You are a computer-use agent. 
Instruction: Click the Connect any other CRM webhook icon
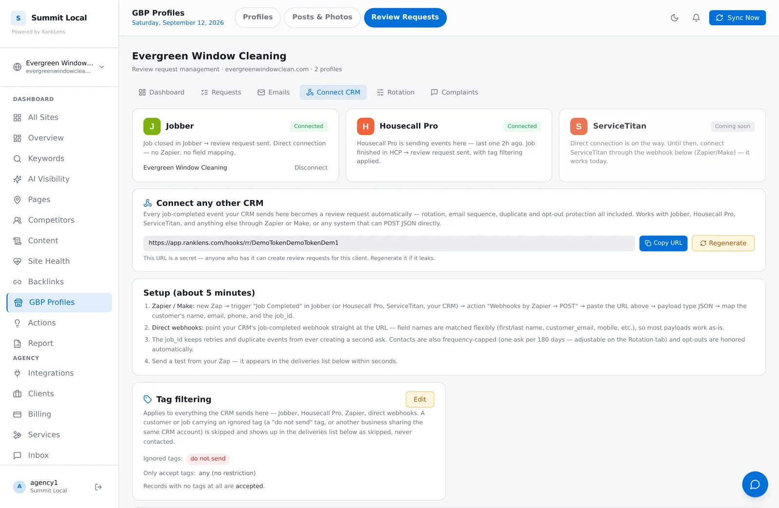[x=148, y=203]
